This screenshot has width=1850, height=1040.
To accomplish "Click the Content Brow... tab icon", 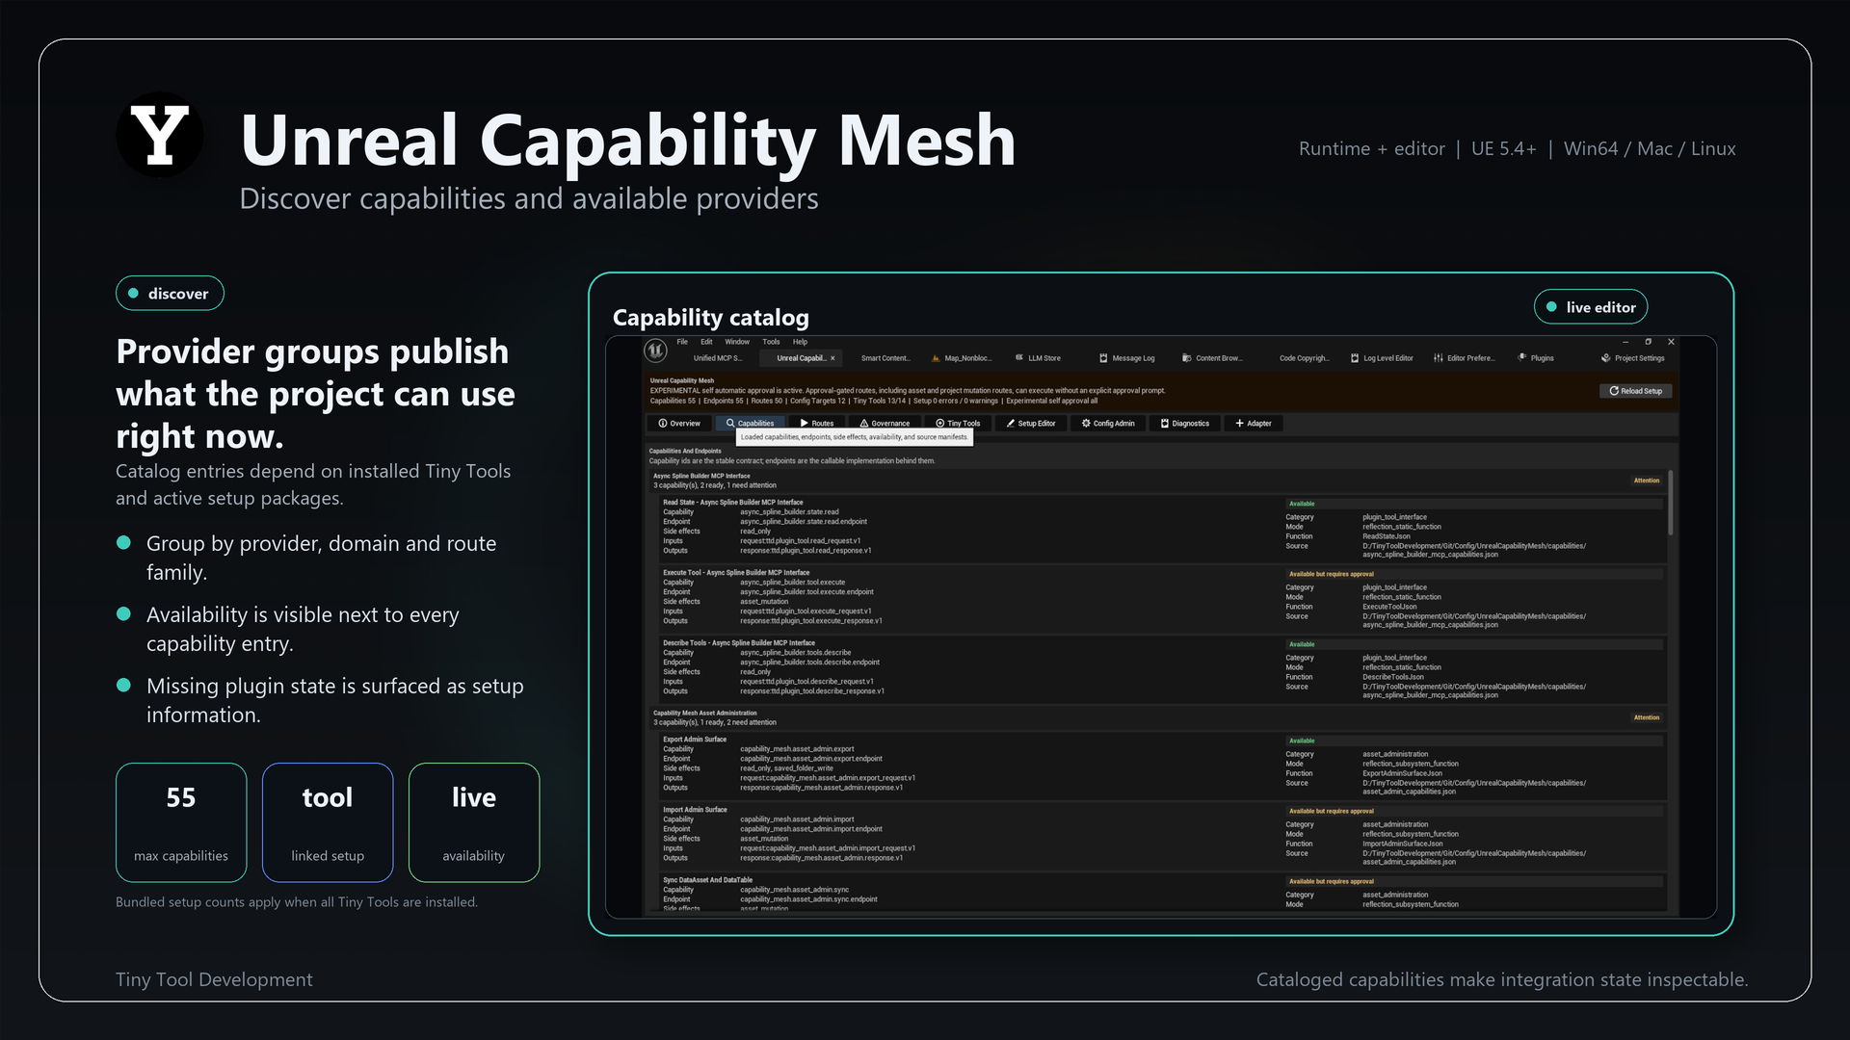I will pos(1187,358).
